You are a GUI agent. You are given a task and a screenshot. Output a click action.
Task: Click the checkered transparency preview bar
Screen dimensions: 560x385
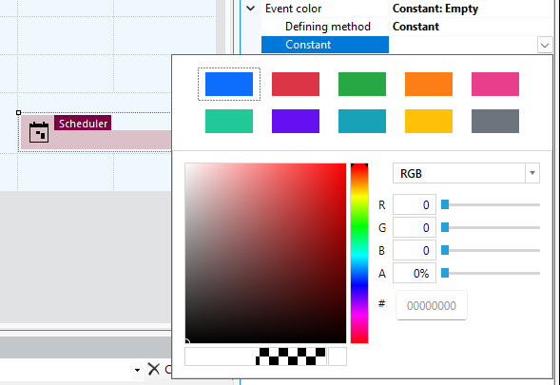[256, 356]
